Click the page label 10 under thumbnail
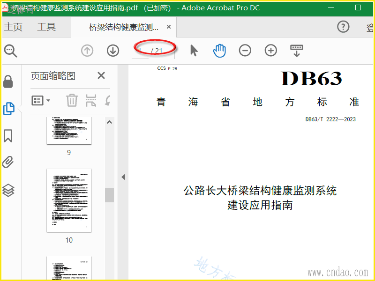 [x=69, y=240]
